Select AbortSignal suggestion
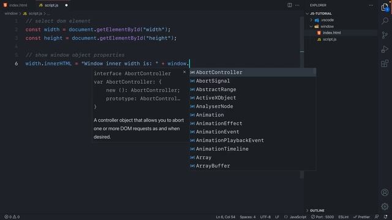This screenshot has width=392, height=220. click(252, 81)
